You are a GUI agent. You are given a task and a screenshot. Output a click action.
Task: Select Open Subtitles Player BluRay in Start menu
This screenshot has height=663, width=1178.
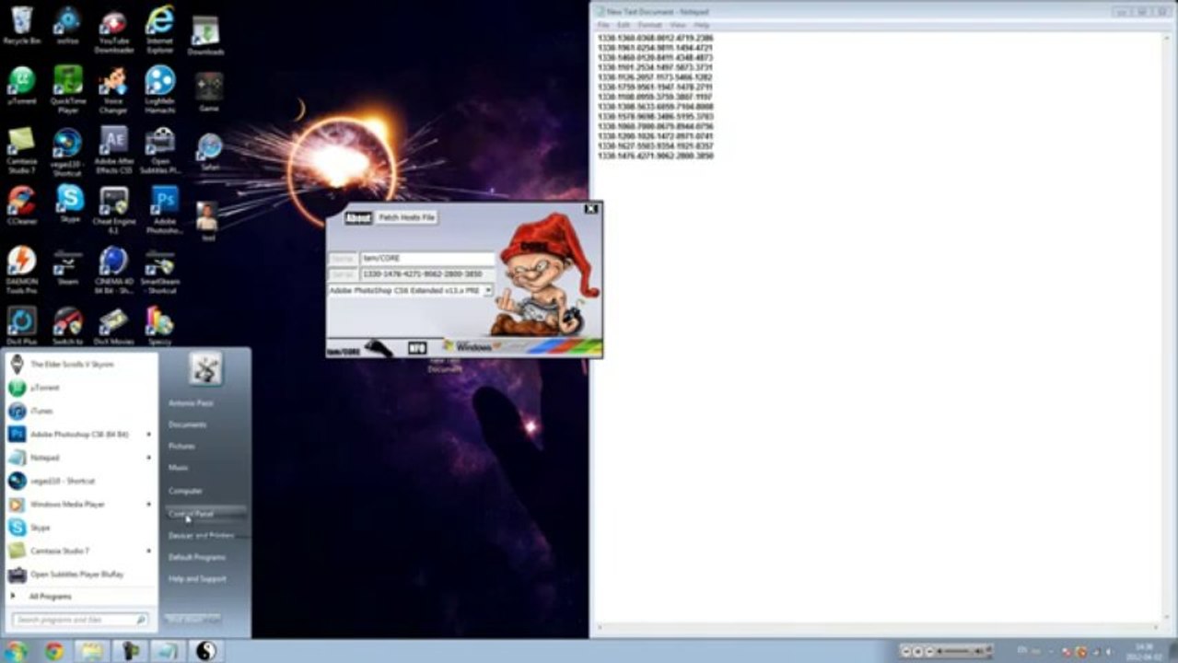point(81,575)
